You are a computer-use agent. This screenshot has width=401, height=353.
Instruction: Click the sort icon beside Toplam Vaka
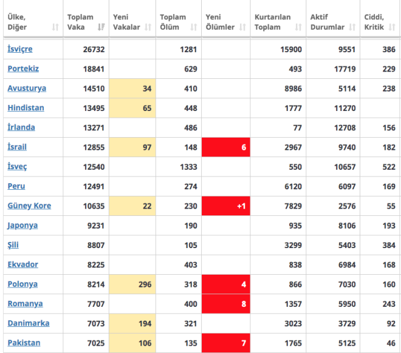click(x=101, y=27)
